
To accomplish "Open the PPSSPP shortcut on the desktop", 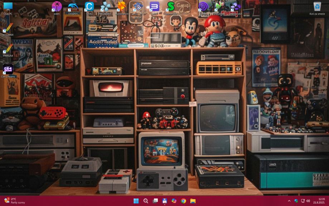I will pos(106,8).
